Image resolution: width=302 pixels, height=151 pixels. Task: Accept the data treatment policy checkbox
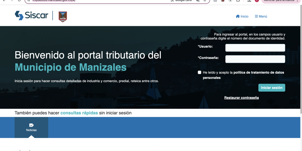pos(199,72)
